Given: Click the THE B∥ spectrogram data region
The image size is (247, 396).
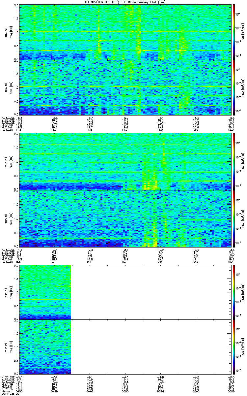Looking at the screenshot, I should pos(45,347).
